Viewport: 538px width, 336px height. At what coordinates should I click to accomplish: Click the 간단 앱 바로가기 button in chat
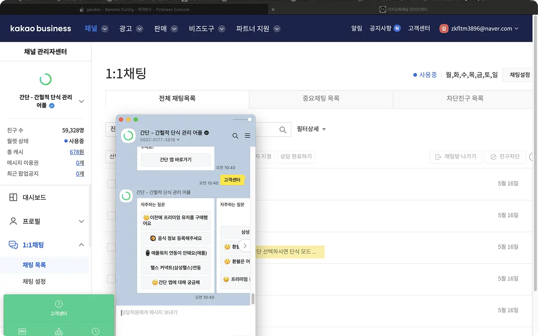coord(176,160)
